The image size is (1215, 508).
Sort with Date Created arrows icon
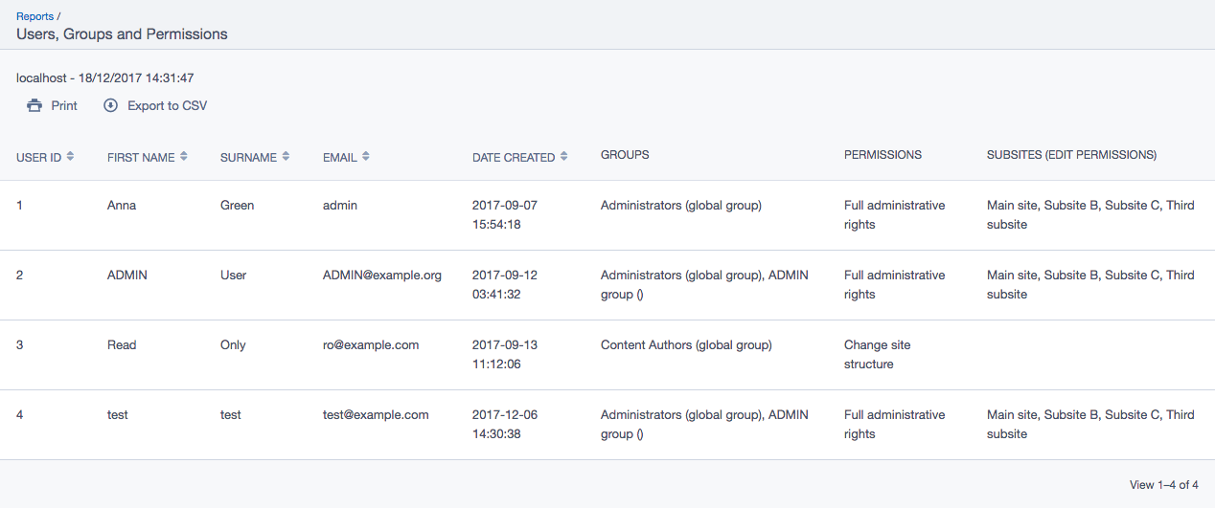(x=563, y=157)
